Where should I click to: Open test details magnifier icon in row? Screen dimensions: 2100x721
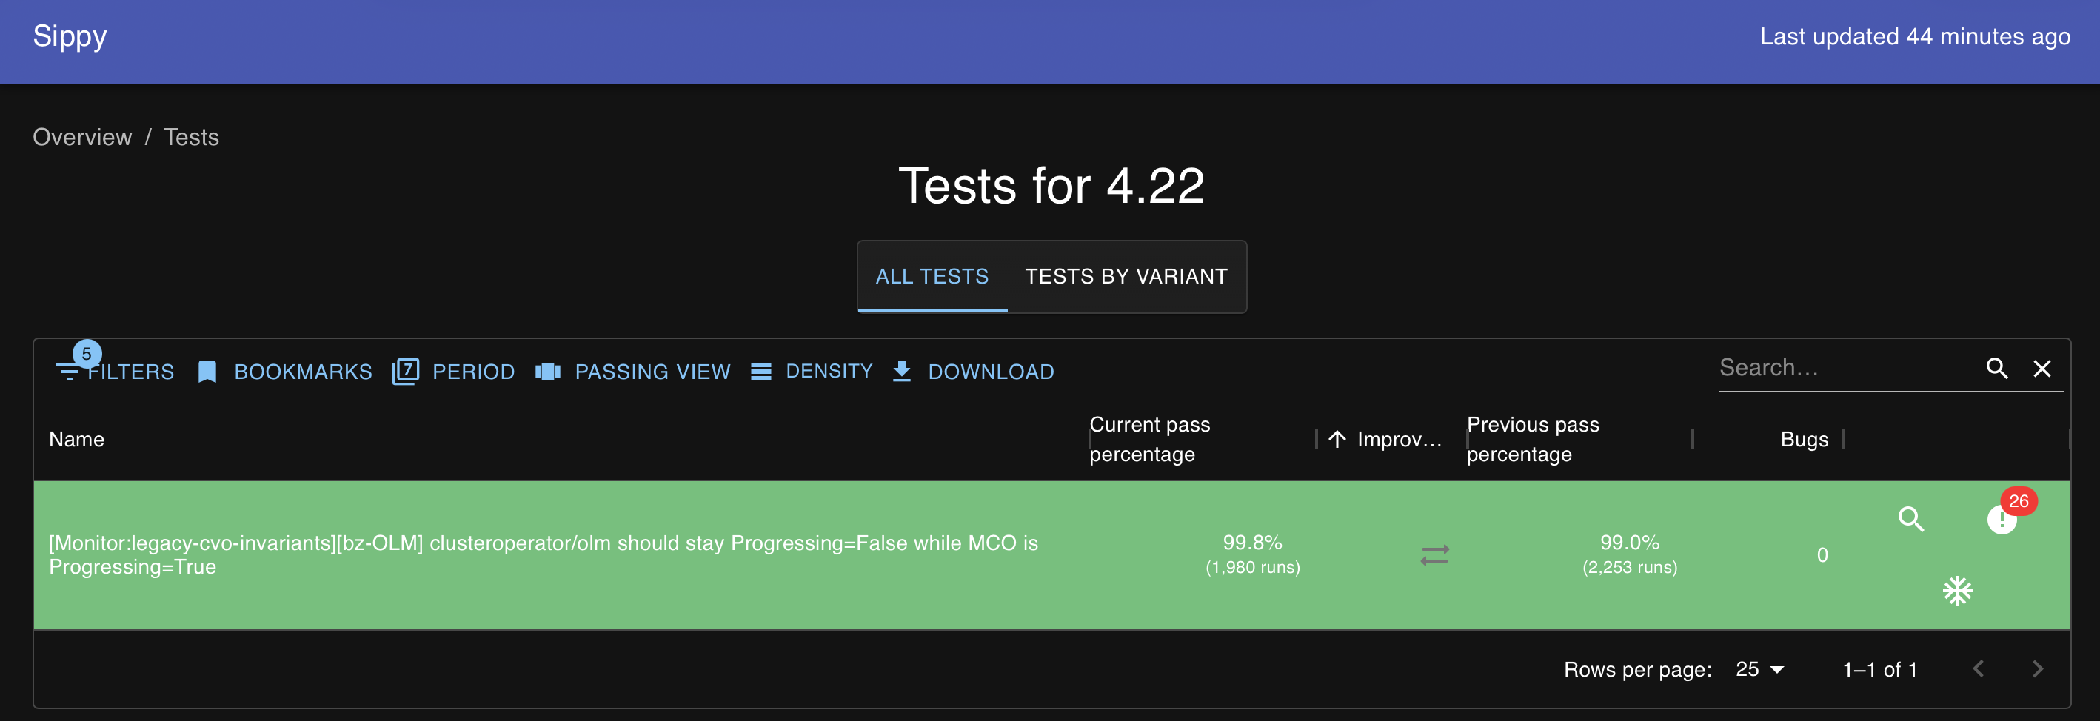1910,519
